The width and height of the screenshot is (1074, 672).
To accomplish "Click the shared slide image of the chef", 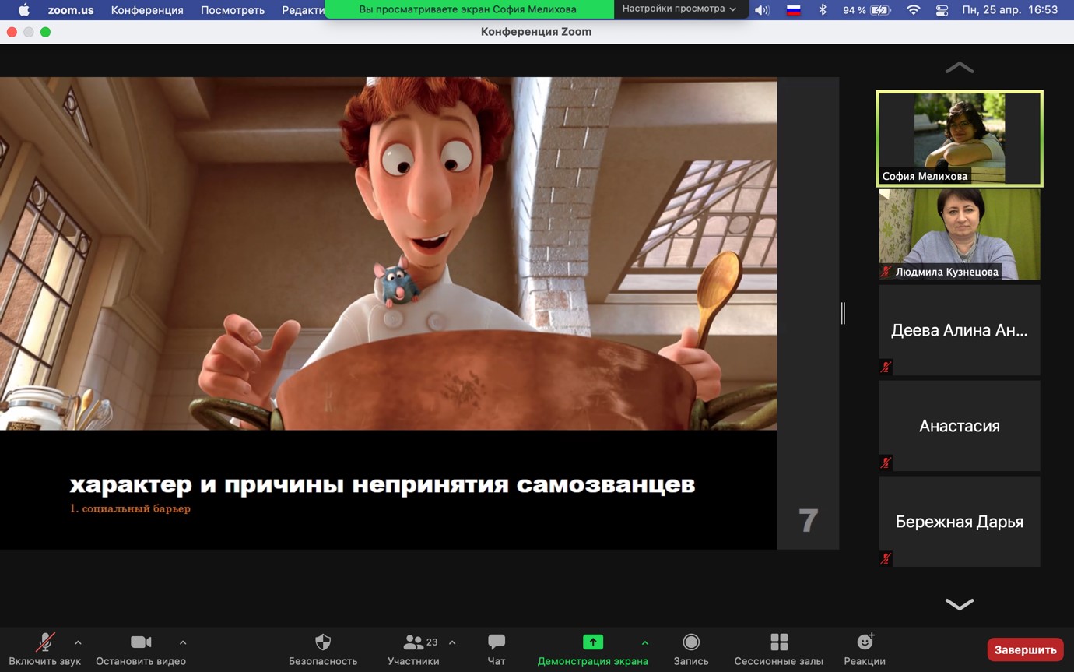I will pos(388,253).
